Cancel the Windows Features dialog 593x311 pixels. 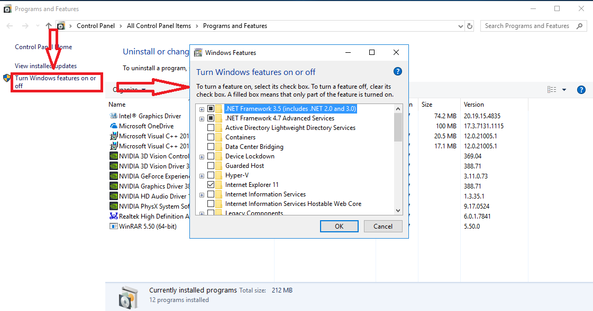[x=383, y=226]
